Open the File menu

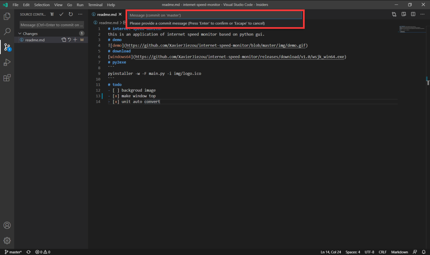[x=16, y=5]
